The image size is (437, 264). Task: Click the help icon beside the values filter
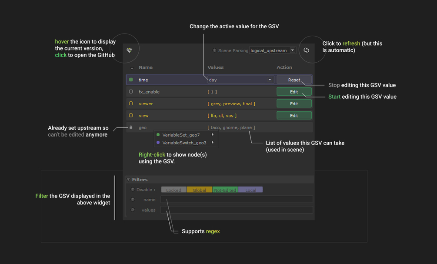(x=133, y=210)
